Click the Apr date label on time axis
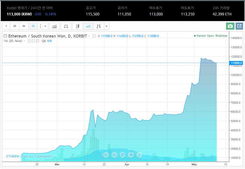This screenshot has width=245, height=169. [127, 164]
